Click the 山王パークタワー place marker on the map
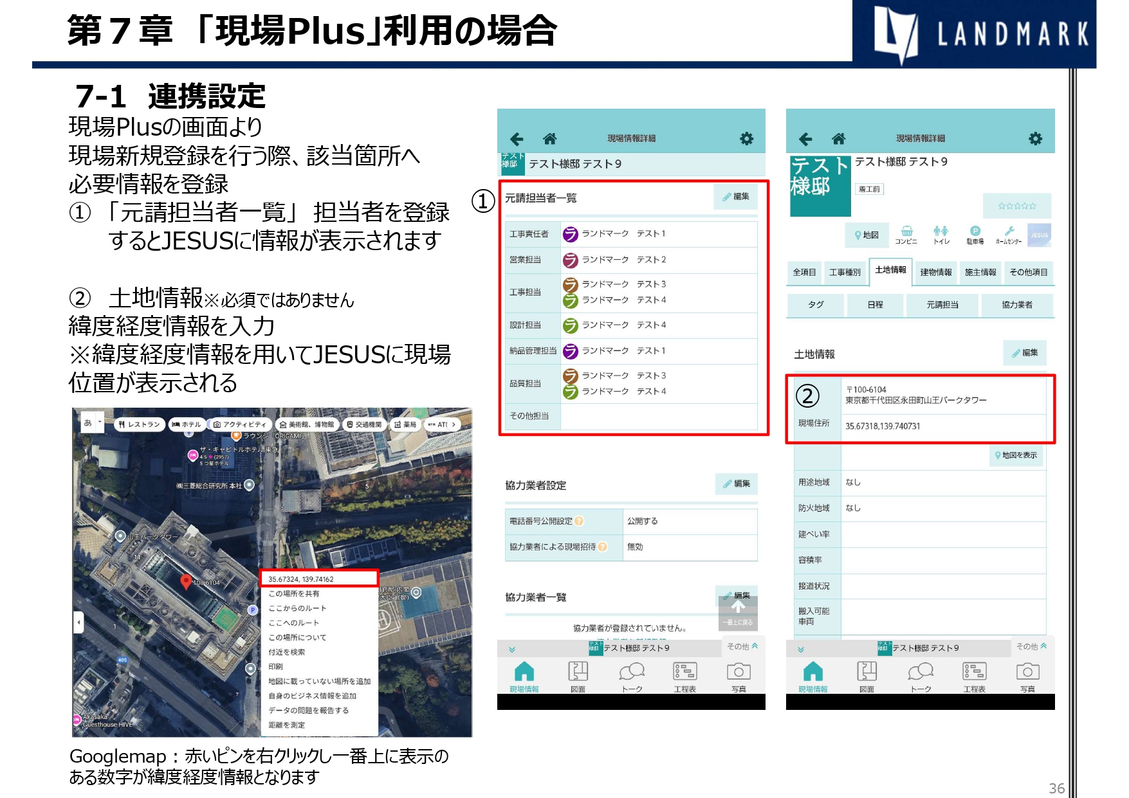 tap(120, 536)
